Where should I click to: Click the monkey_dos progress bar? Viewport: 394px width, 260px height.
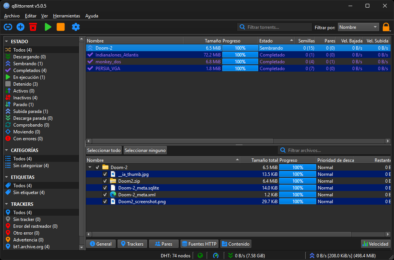[x=240, y=62]
